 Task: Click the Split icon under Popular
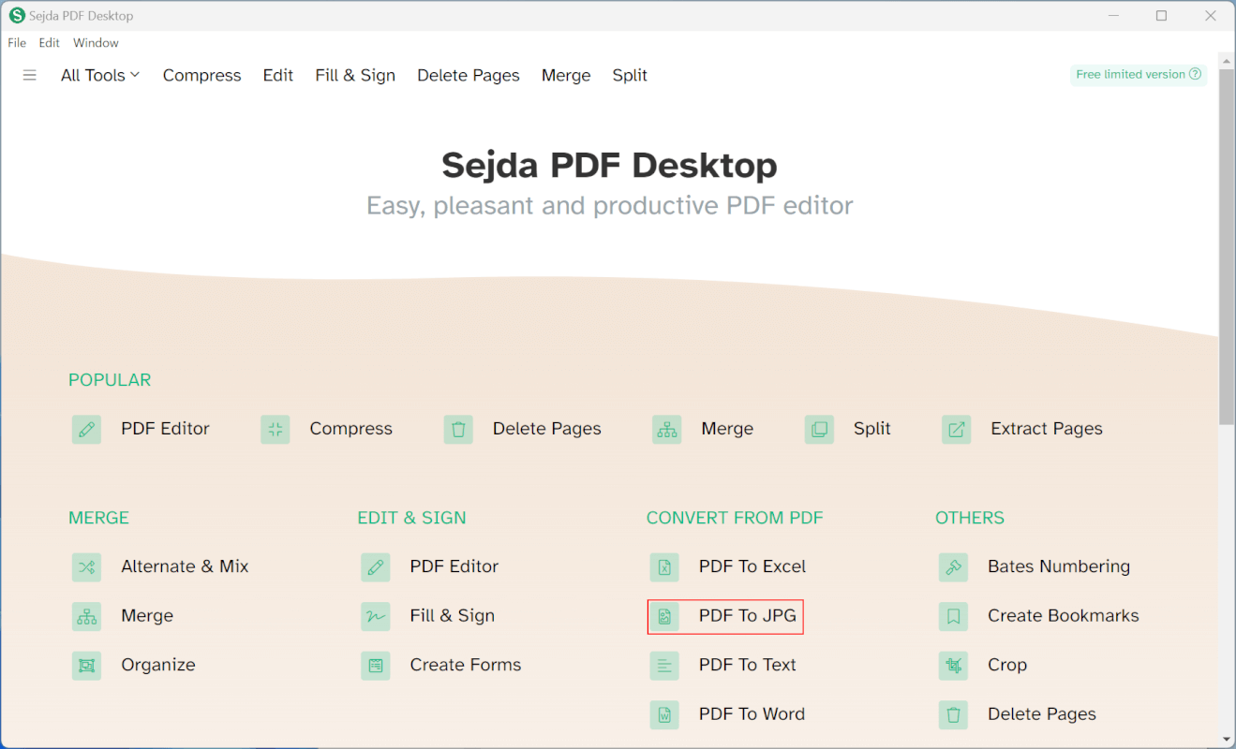point(819,430)
